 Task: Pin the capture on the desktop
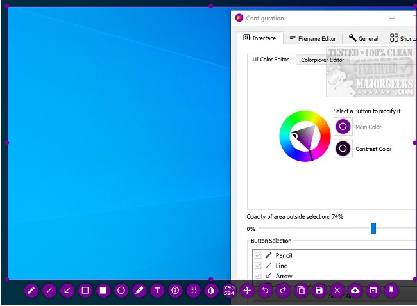(x=391, y=291)
